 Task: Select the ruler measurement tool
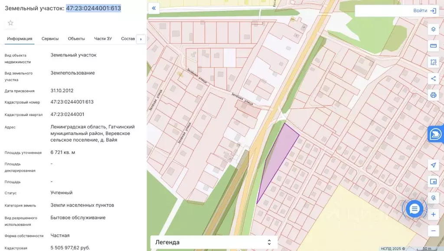433,46
